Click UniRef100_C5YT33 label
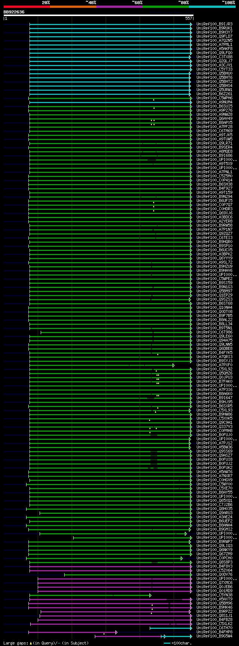 (x=214, y=69)
